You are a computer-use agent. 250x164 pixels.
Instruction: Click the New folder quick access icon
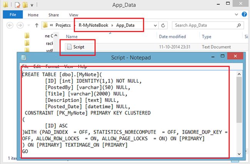(x=25, y=5)
